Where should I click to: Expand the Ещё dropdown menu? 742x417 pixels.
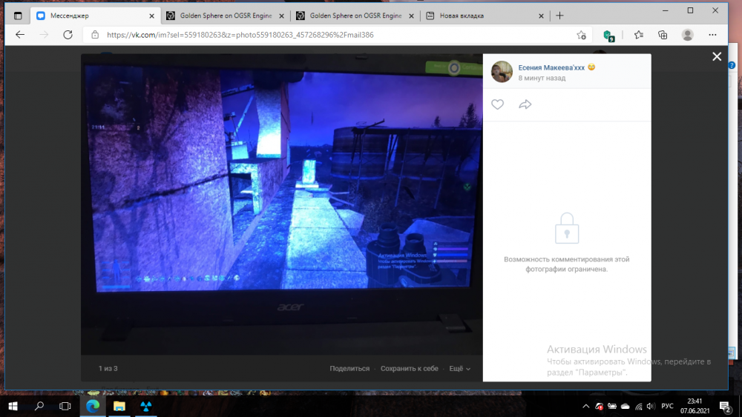tap(459, 368)
